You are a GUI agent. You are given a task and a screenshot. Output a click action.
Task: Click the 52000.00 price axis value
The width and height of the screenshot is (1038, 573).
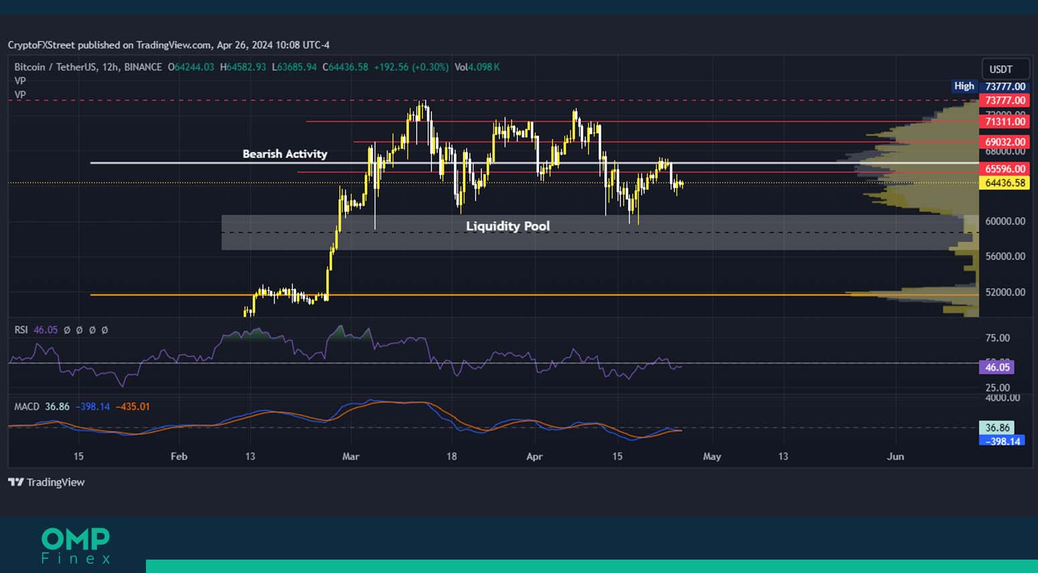point(1005,292)
